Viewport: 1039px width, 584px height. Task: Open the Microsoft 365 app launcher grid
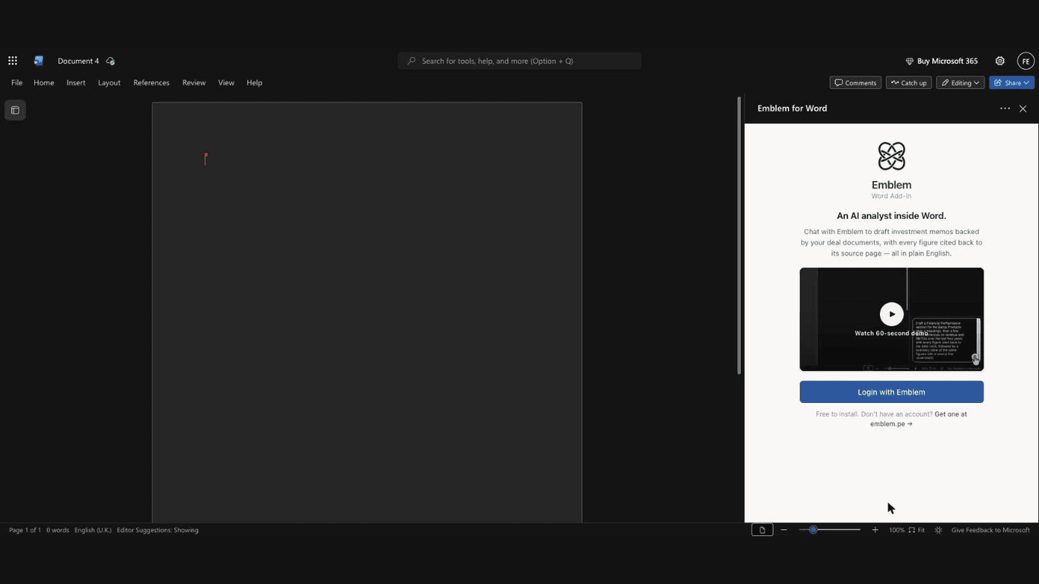coord(13,61)
